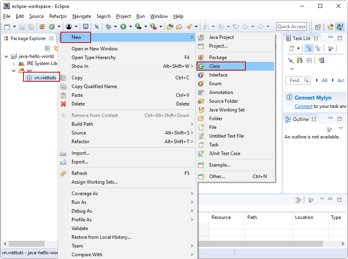Click the Save toolbar icon
Screen dimensions: 348x259
click(x=22, y=27)
